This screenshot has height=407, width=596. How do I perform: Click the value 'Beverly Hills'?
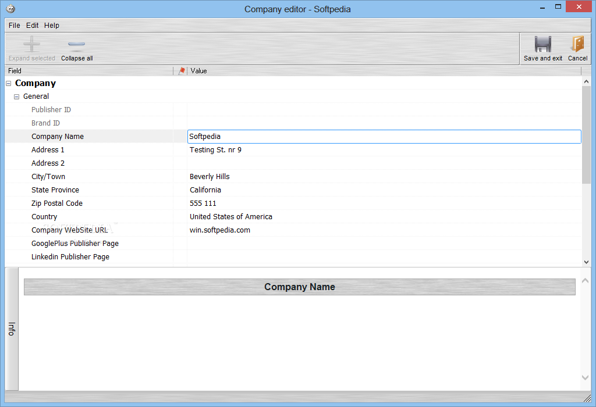210,177
